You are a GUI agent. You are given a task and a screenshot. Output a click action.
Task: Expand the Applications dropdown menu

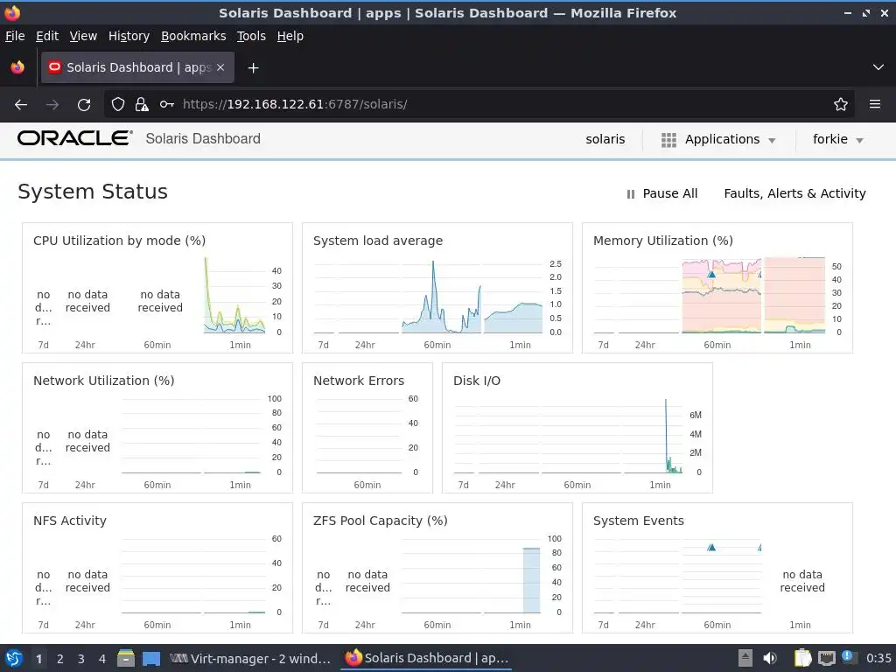(x=718, y=139)
